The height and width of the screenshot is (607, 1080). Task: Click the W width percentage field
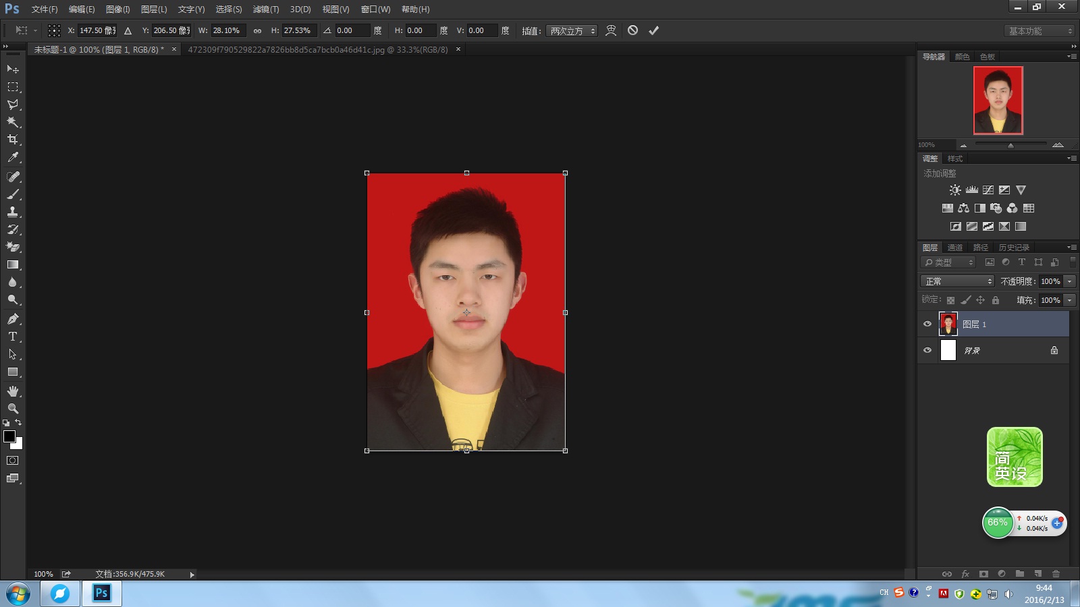[228, 31]
